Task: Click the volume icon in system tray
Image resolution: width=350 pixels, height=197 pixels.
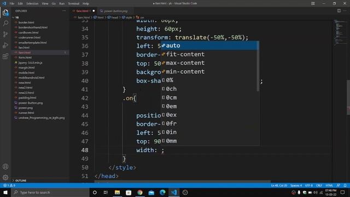Action: click(316, 192)
